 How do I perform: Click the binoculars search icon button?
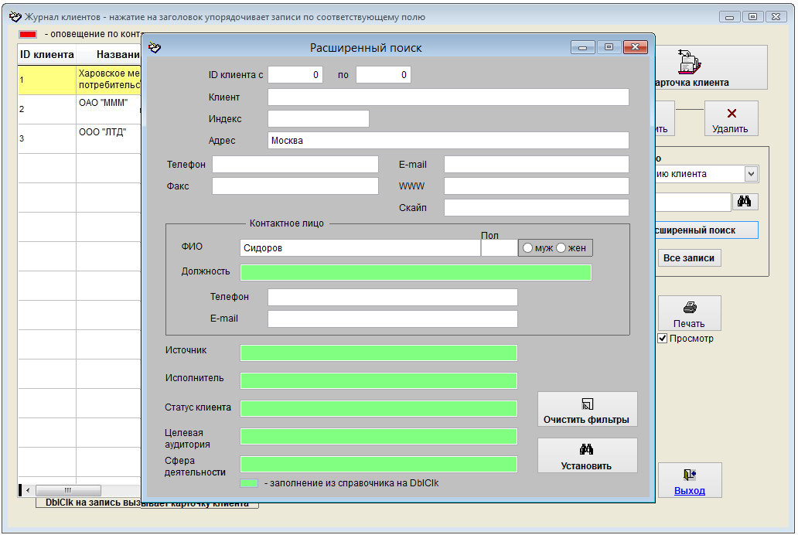click(745, 202)
